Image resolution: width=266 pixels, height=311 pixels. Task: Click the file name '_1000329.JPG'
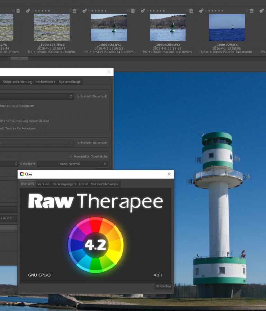pyautogui.click(x=227, y=45)
